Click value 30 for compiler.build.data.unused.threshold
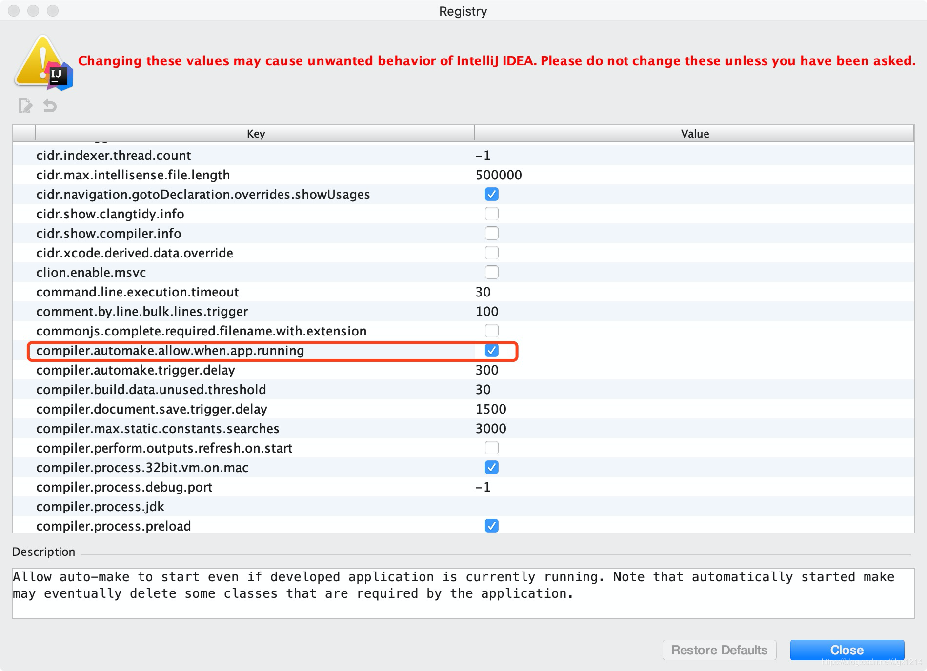The height and width of the screenshot is (671, 927). [x=483, y=389]
